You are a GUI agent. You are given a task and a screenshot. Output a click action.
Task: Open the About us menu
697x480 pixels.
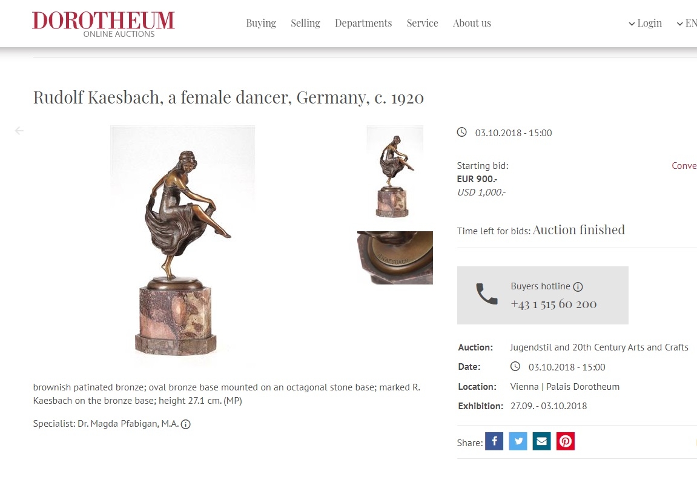click(x=472, y=23)
